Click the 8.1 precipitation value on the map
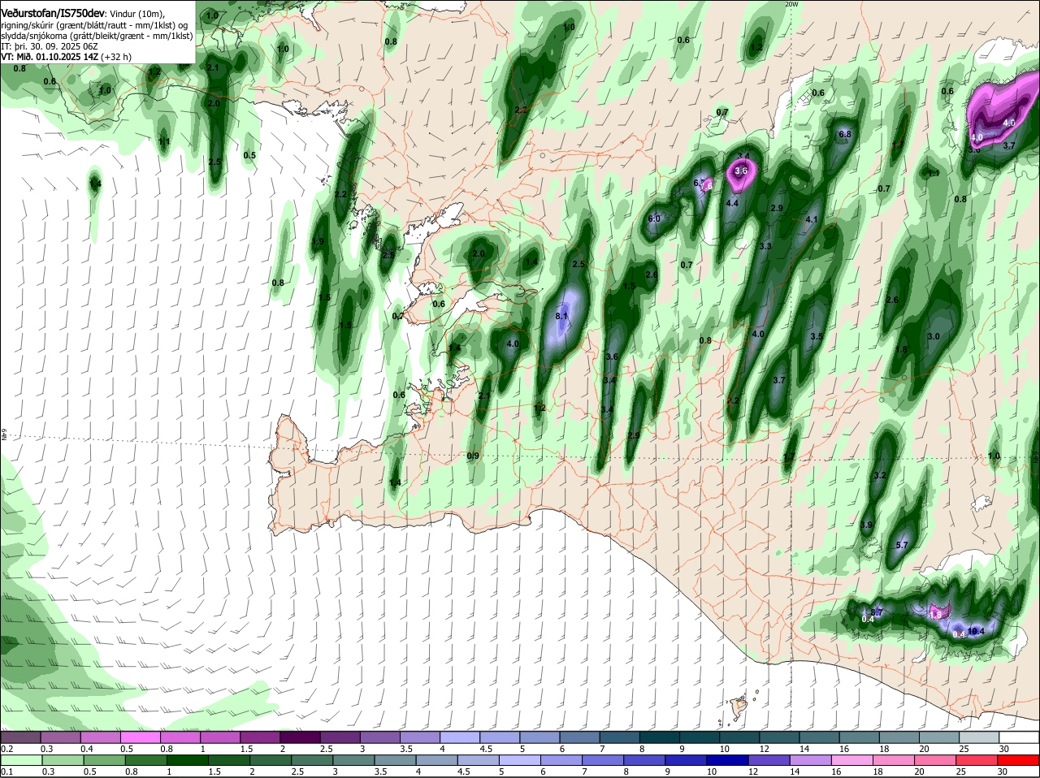This screenshot has height=778, width=1040. coord(561,316)
